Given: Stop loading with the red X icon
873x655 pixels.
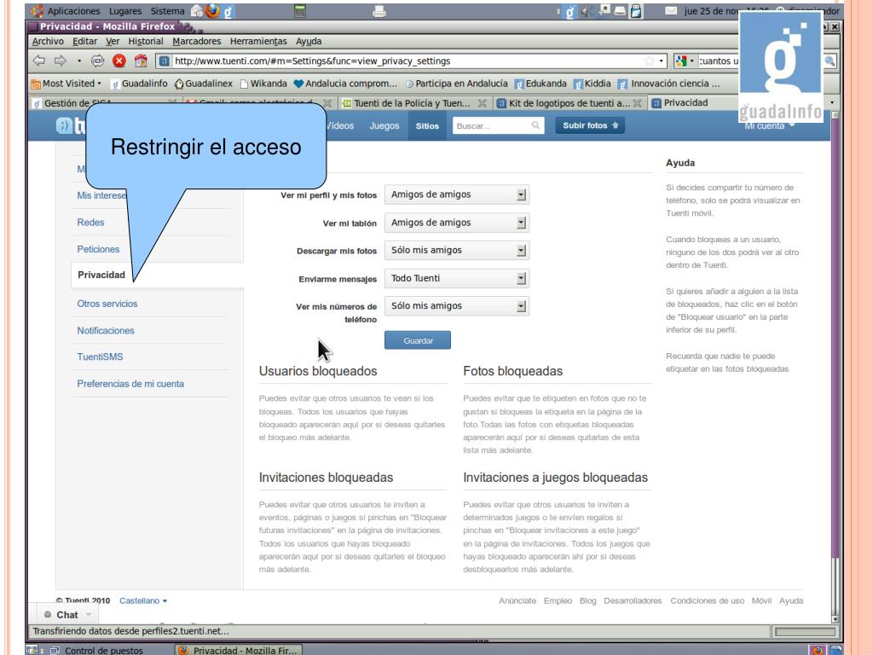Looking at the screenshot, I should [x=119, y=61].
